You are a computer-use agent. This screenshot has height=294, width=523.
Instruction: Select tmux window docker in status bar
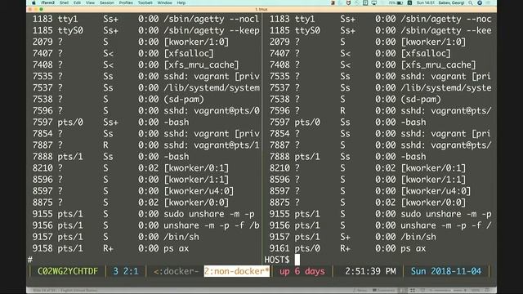pyautogui.click(x=176, y=271)
